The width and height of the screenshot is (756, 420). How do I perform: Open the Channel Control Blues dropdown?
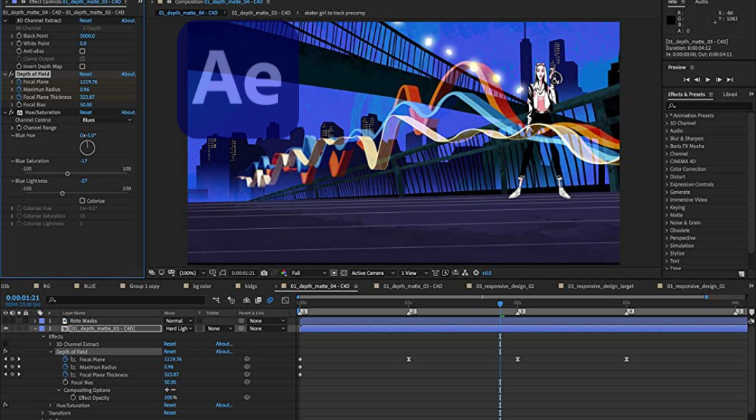[x=106, y=120]
